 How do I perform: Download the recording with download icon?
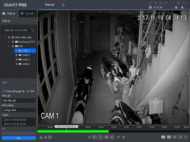(41, 137)
